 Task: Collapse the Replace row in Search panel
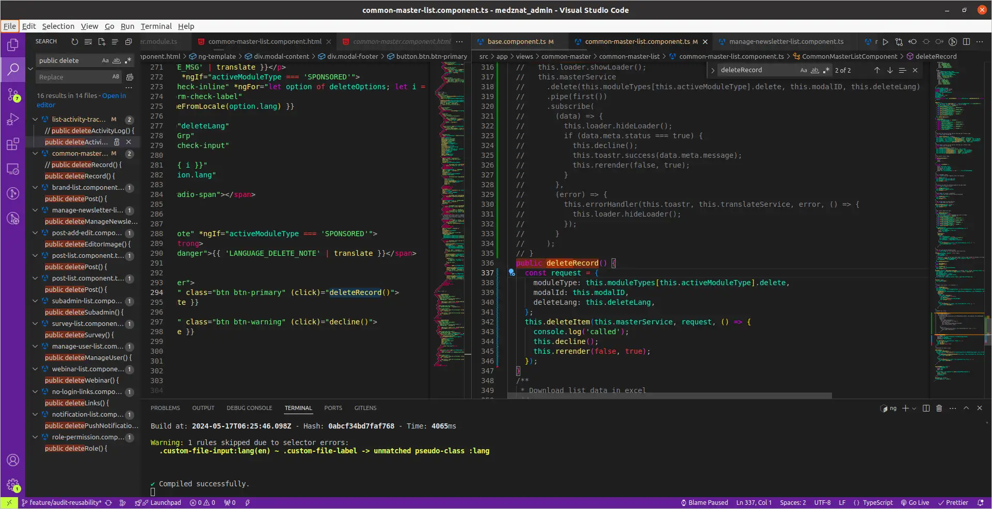(x=30, y=69)
